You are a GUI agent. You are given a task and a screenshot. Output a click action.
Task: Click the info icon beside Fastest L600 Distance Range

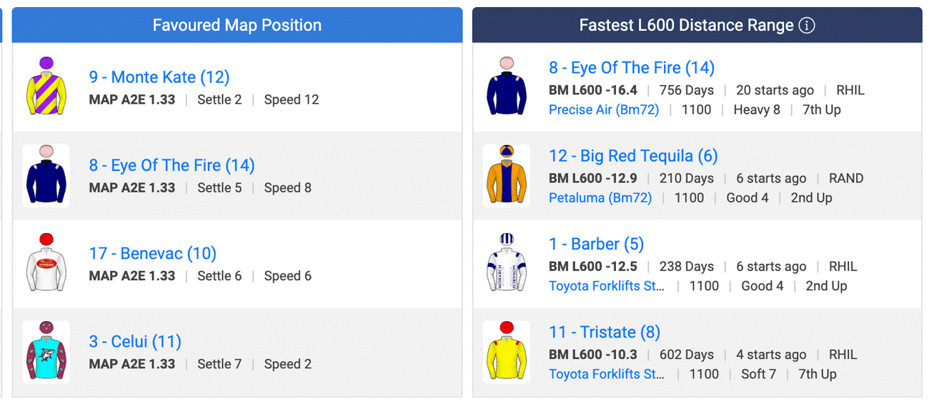806,26
